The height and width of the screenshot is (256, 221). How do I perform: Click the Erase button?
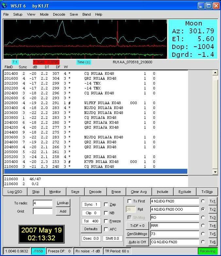coord(116,192)
